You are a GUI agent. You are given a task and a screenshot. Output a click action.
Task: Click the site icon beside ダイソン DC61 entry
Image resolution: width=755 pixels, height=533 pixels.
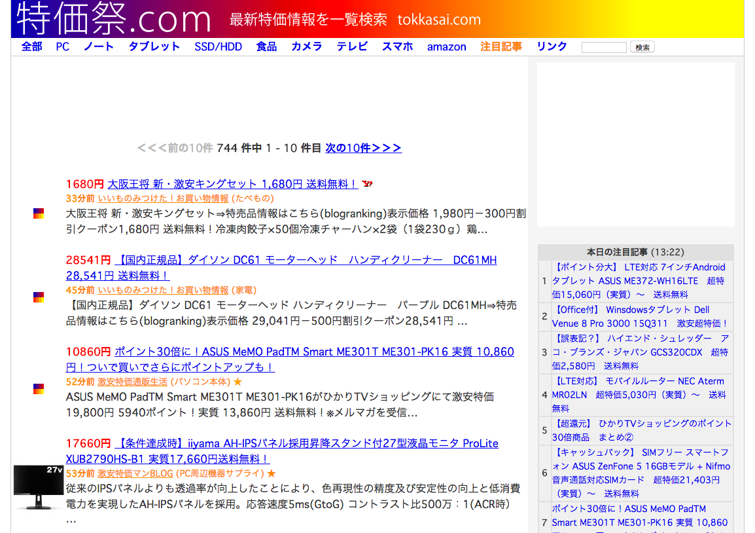39,297
